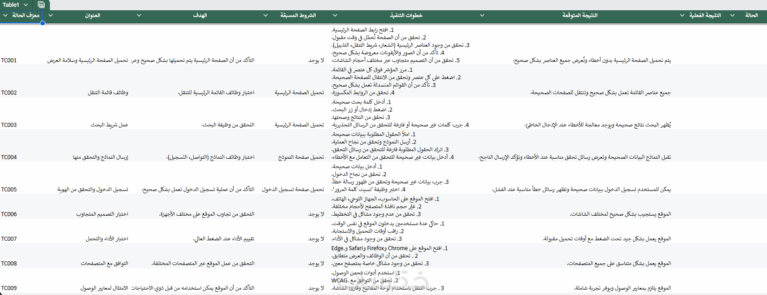Click TC002 precondition تحميل الصفحة الرئيسية
The height and width of the screenshot is (295, 767).
tap(299, 93)
